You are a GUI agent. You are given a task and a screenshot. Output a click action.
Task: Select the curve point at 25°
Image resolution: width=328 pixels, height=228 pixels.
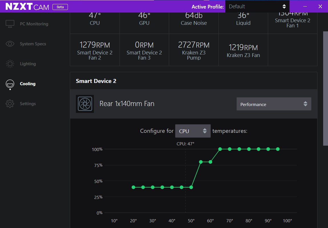coord(143,187)
